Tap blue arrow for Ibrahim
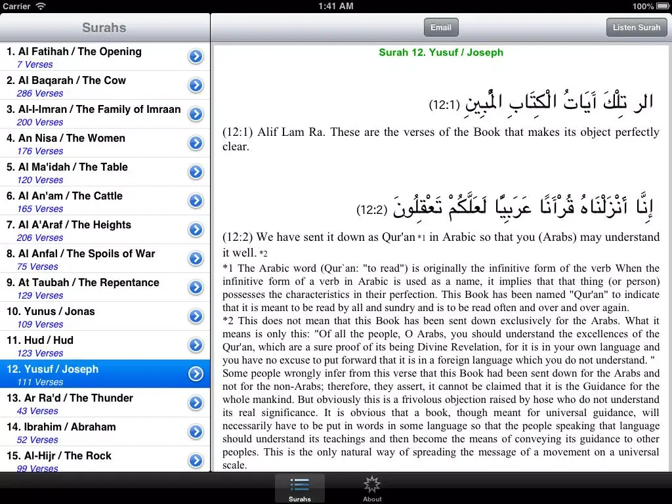672x504 pixels. point(196,432)
